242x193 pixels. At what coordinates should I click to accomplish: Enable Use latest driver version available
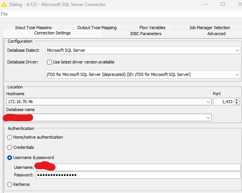click(50, 62)
